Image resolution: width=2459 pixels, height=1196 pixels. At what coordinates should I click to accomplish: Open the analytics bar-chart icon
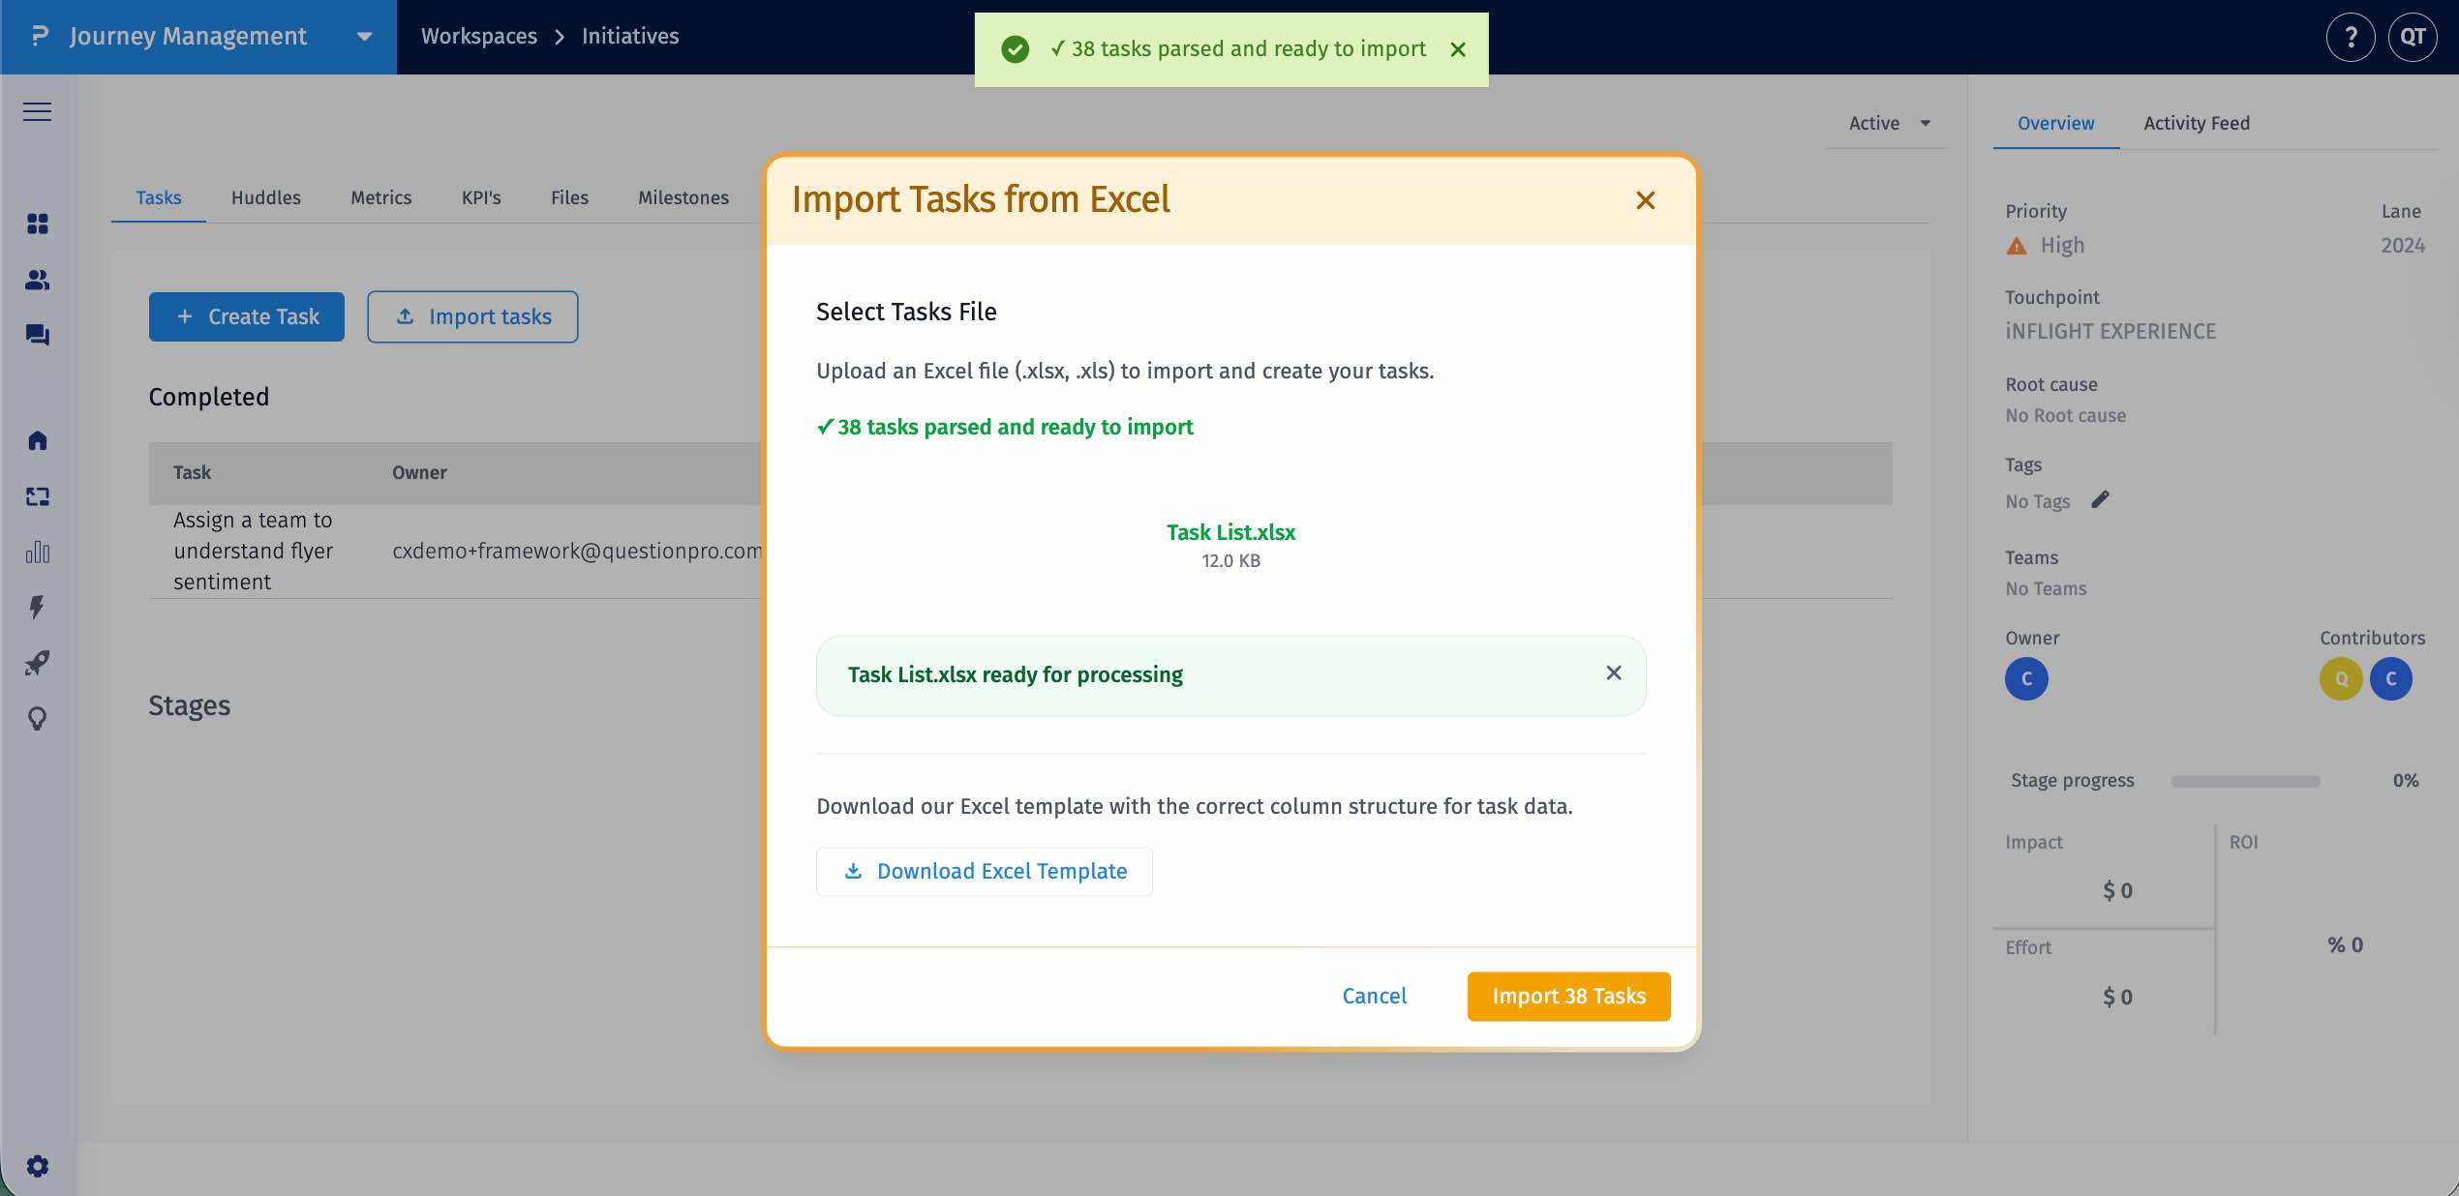tap(37, 553)
